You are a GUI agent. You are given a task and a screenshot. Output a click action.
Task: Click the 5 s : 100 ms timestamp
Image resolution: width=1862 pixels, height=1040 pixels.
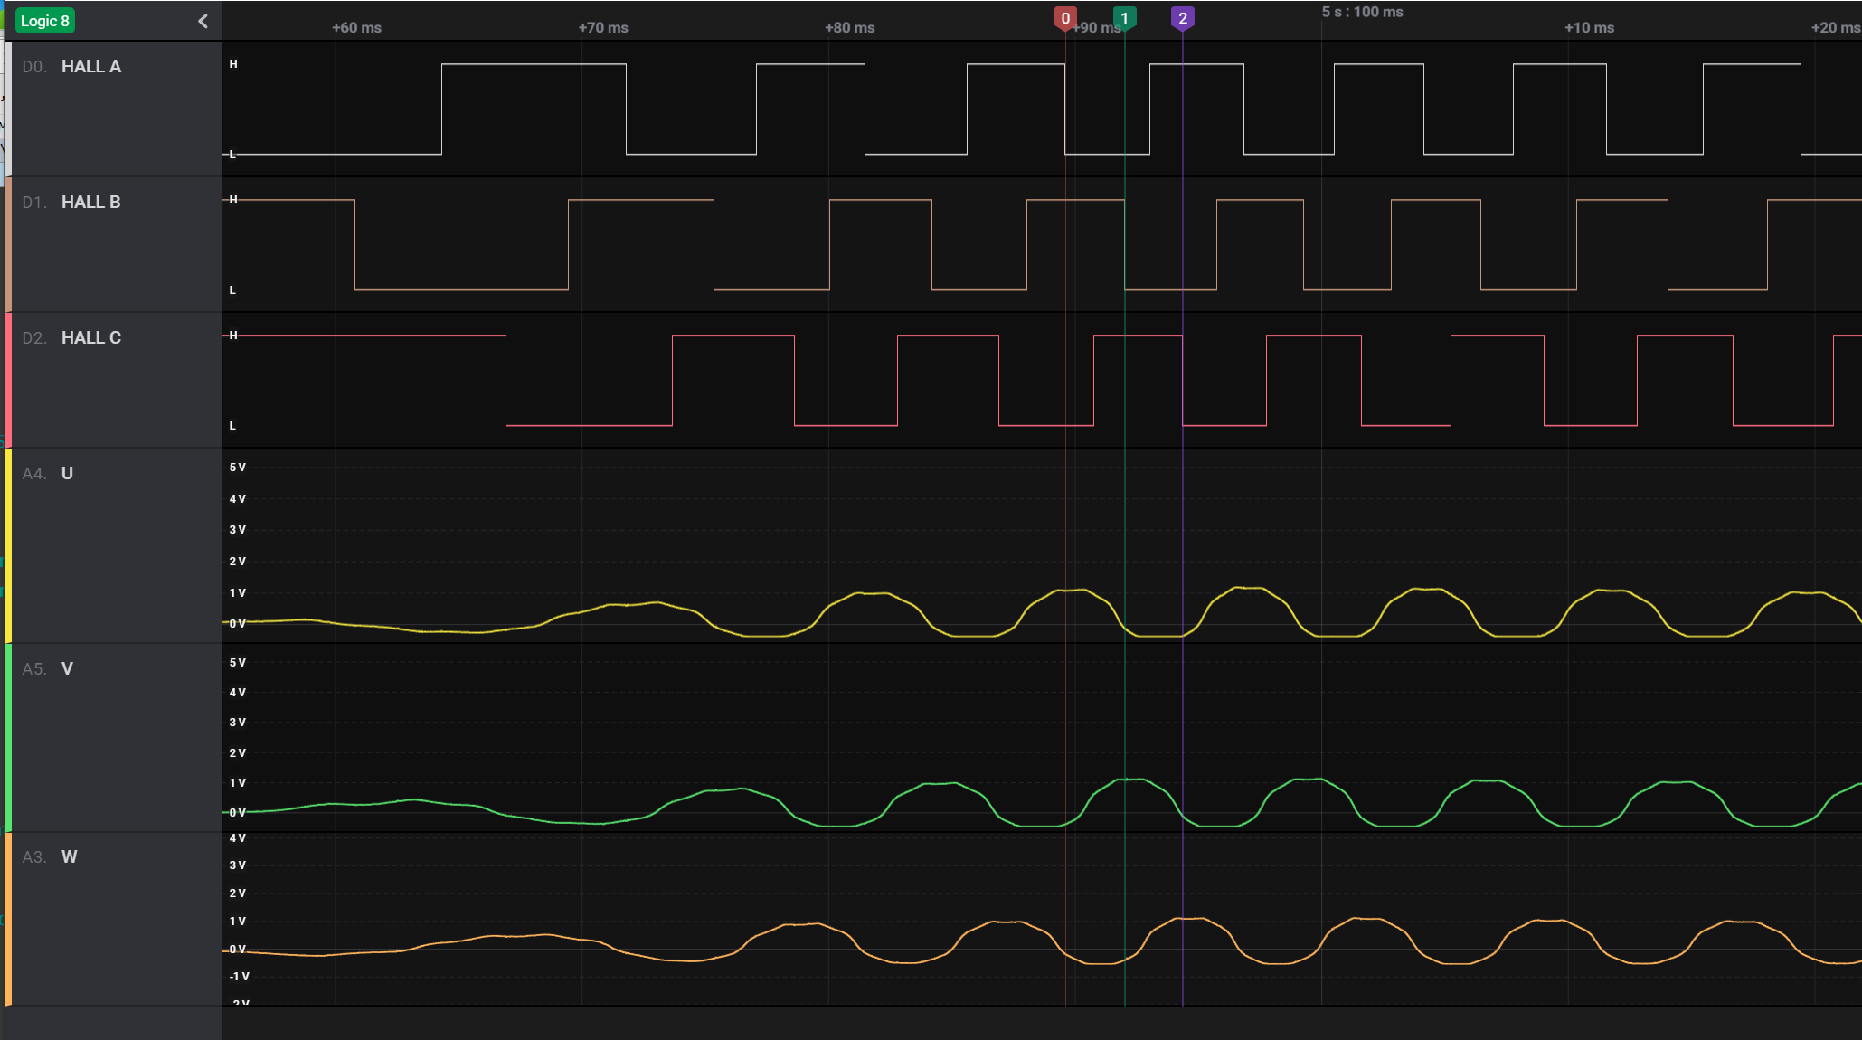pos(1362,12)
